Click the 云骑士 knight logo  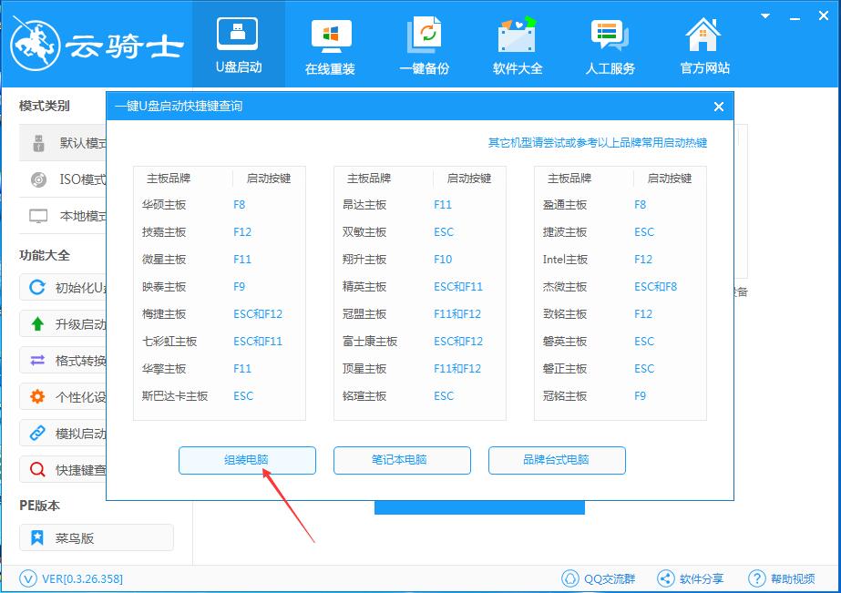pyautogui.click(x=36, y=45)
